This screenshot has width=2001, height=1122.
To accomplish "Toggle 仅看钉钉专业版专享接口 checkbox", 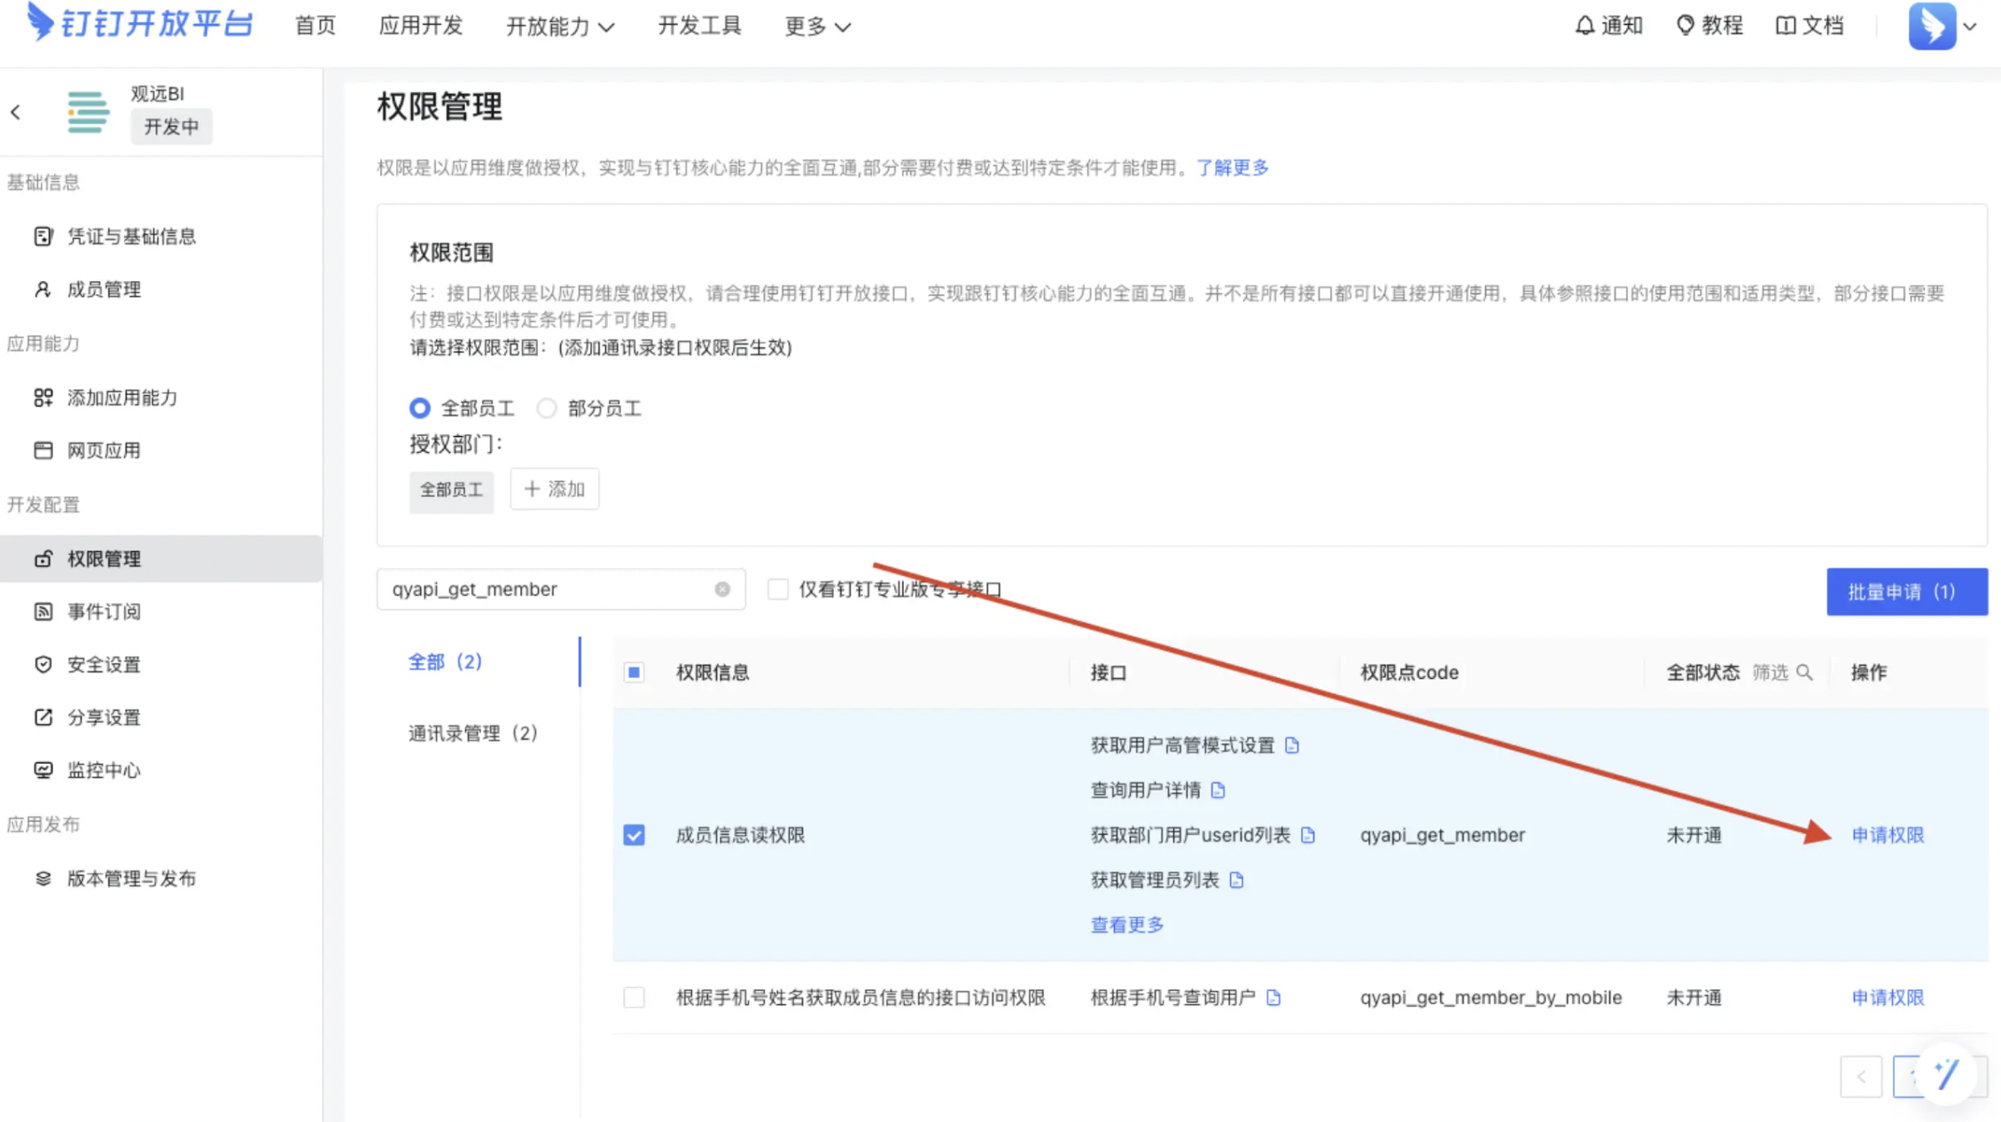I will 777,589.
